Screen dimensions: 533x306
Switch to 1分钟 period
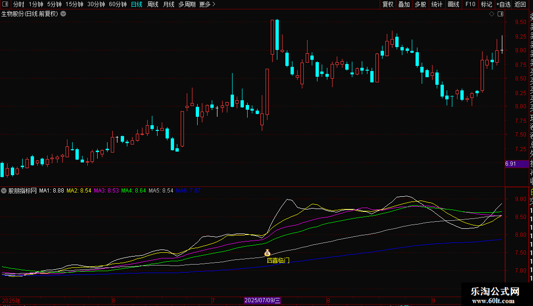point(36,4)
